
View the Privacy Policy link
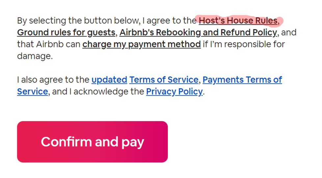[x=174, y=91]
